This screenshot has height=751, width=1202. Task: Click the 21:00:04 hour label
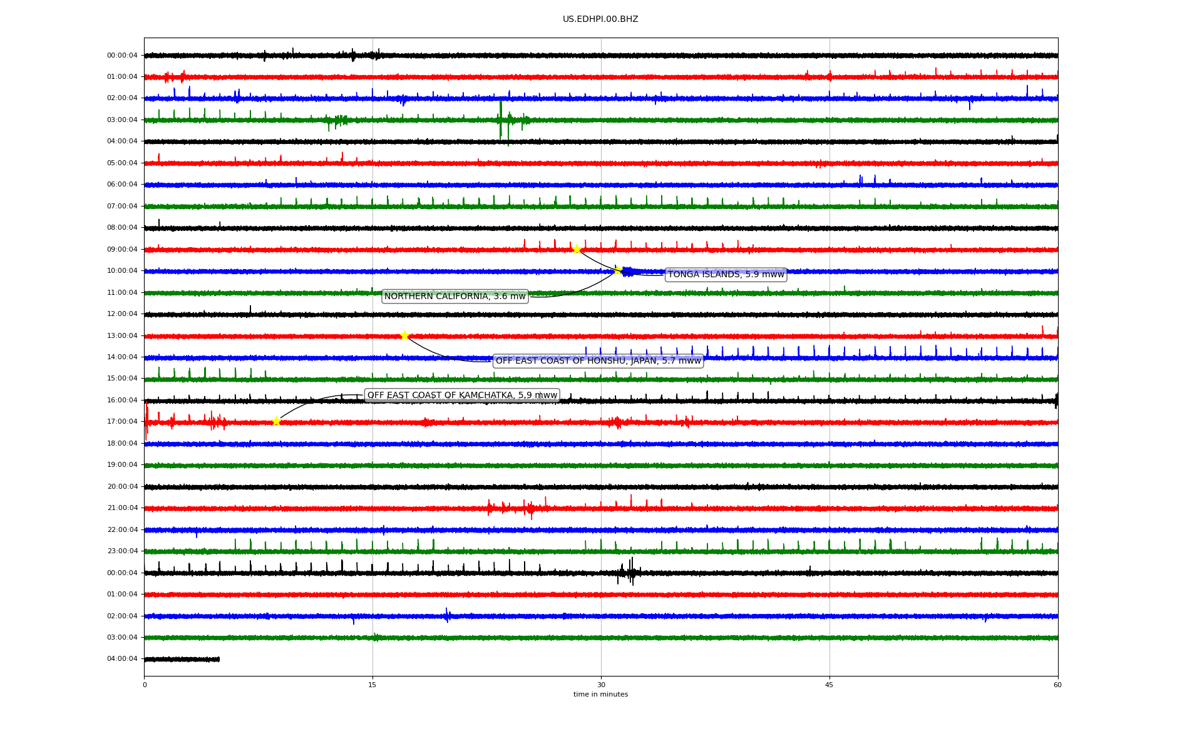pyautogui.click(x=122, y=508)
